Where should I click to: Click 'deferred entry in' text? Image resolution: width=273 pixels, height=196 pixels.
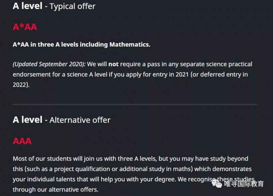click(x=224, y=74)
